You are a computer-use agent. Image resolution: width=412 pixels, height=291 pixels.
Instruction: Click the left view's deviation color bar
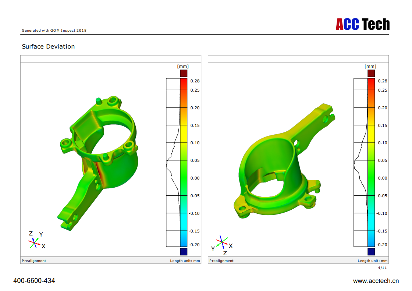[183, 162]
